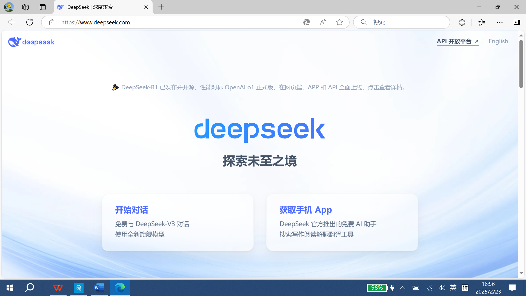This screenshot has width=526, height=296.
Task: Click the 98% battery indicator
Action: pyautogui.click(x=377, y=288)
